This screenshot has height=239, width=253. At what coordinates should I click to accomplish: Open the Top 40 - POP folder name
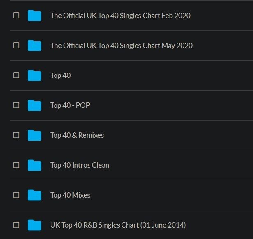70,105
